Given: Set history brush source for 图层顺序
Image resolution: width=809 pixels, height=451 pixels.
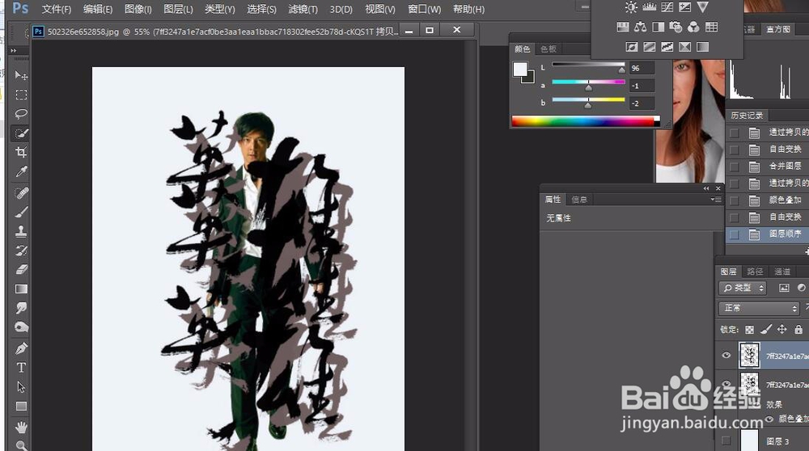Looking at the screenshot, I should pos(735,234).
